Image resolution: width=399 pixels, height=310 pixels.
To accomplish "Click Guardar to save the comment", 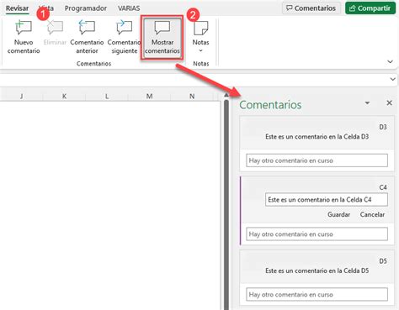I will 338,214.
